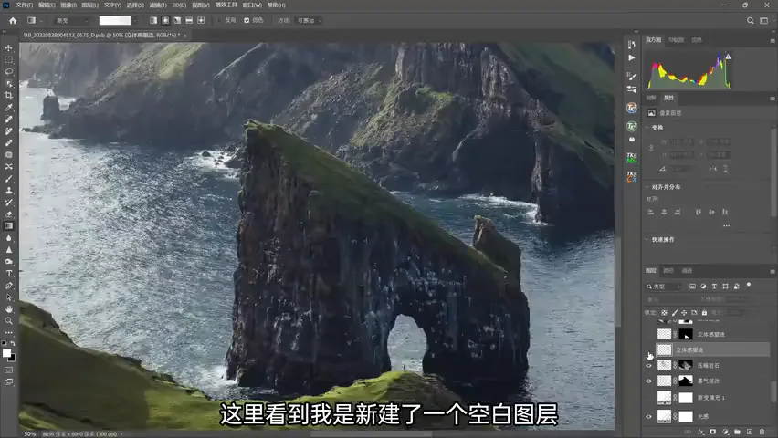Viewport: 778px width, 438px height.
Task: Create a new layer icon
Action: point(750,432)
